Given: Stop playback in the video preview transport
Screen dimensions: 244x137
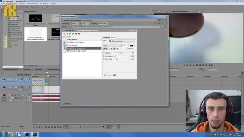Looking at the screenshot, I should coord(200,65).
